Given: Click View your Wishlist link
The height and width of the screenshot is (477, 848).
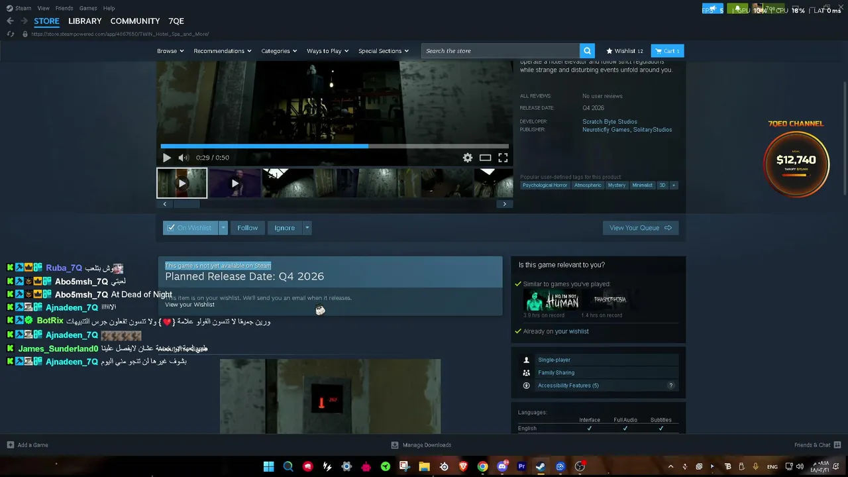Looking at the screenshot, I should coord(189,305).
